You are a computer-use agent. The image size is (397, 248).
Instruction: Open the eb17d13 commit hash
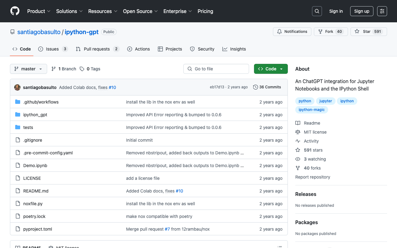click(217, 87)
